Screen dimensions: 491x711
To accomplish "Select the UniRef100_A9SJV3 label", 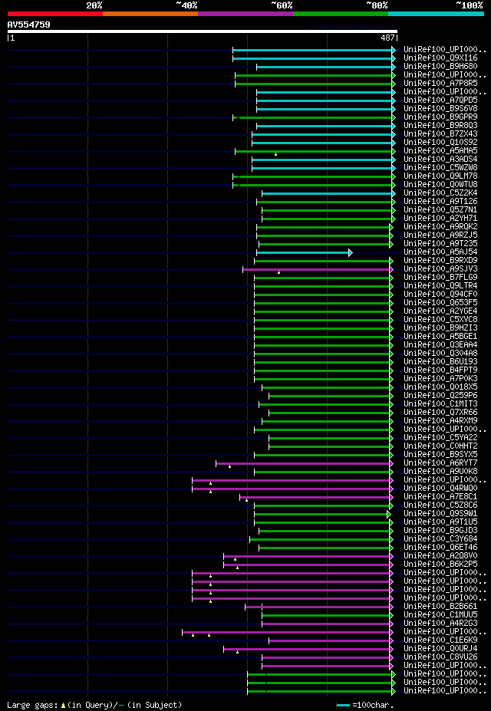I will [440, 268].
